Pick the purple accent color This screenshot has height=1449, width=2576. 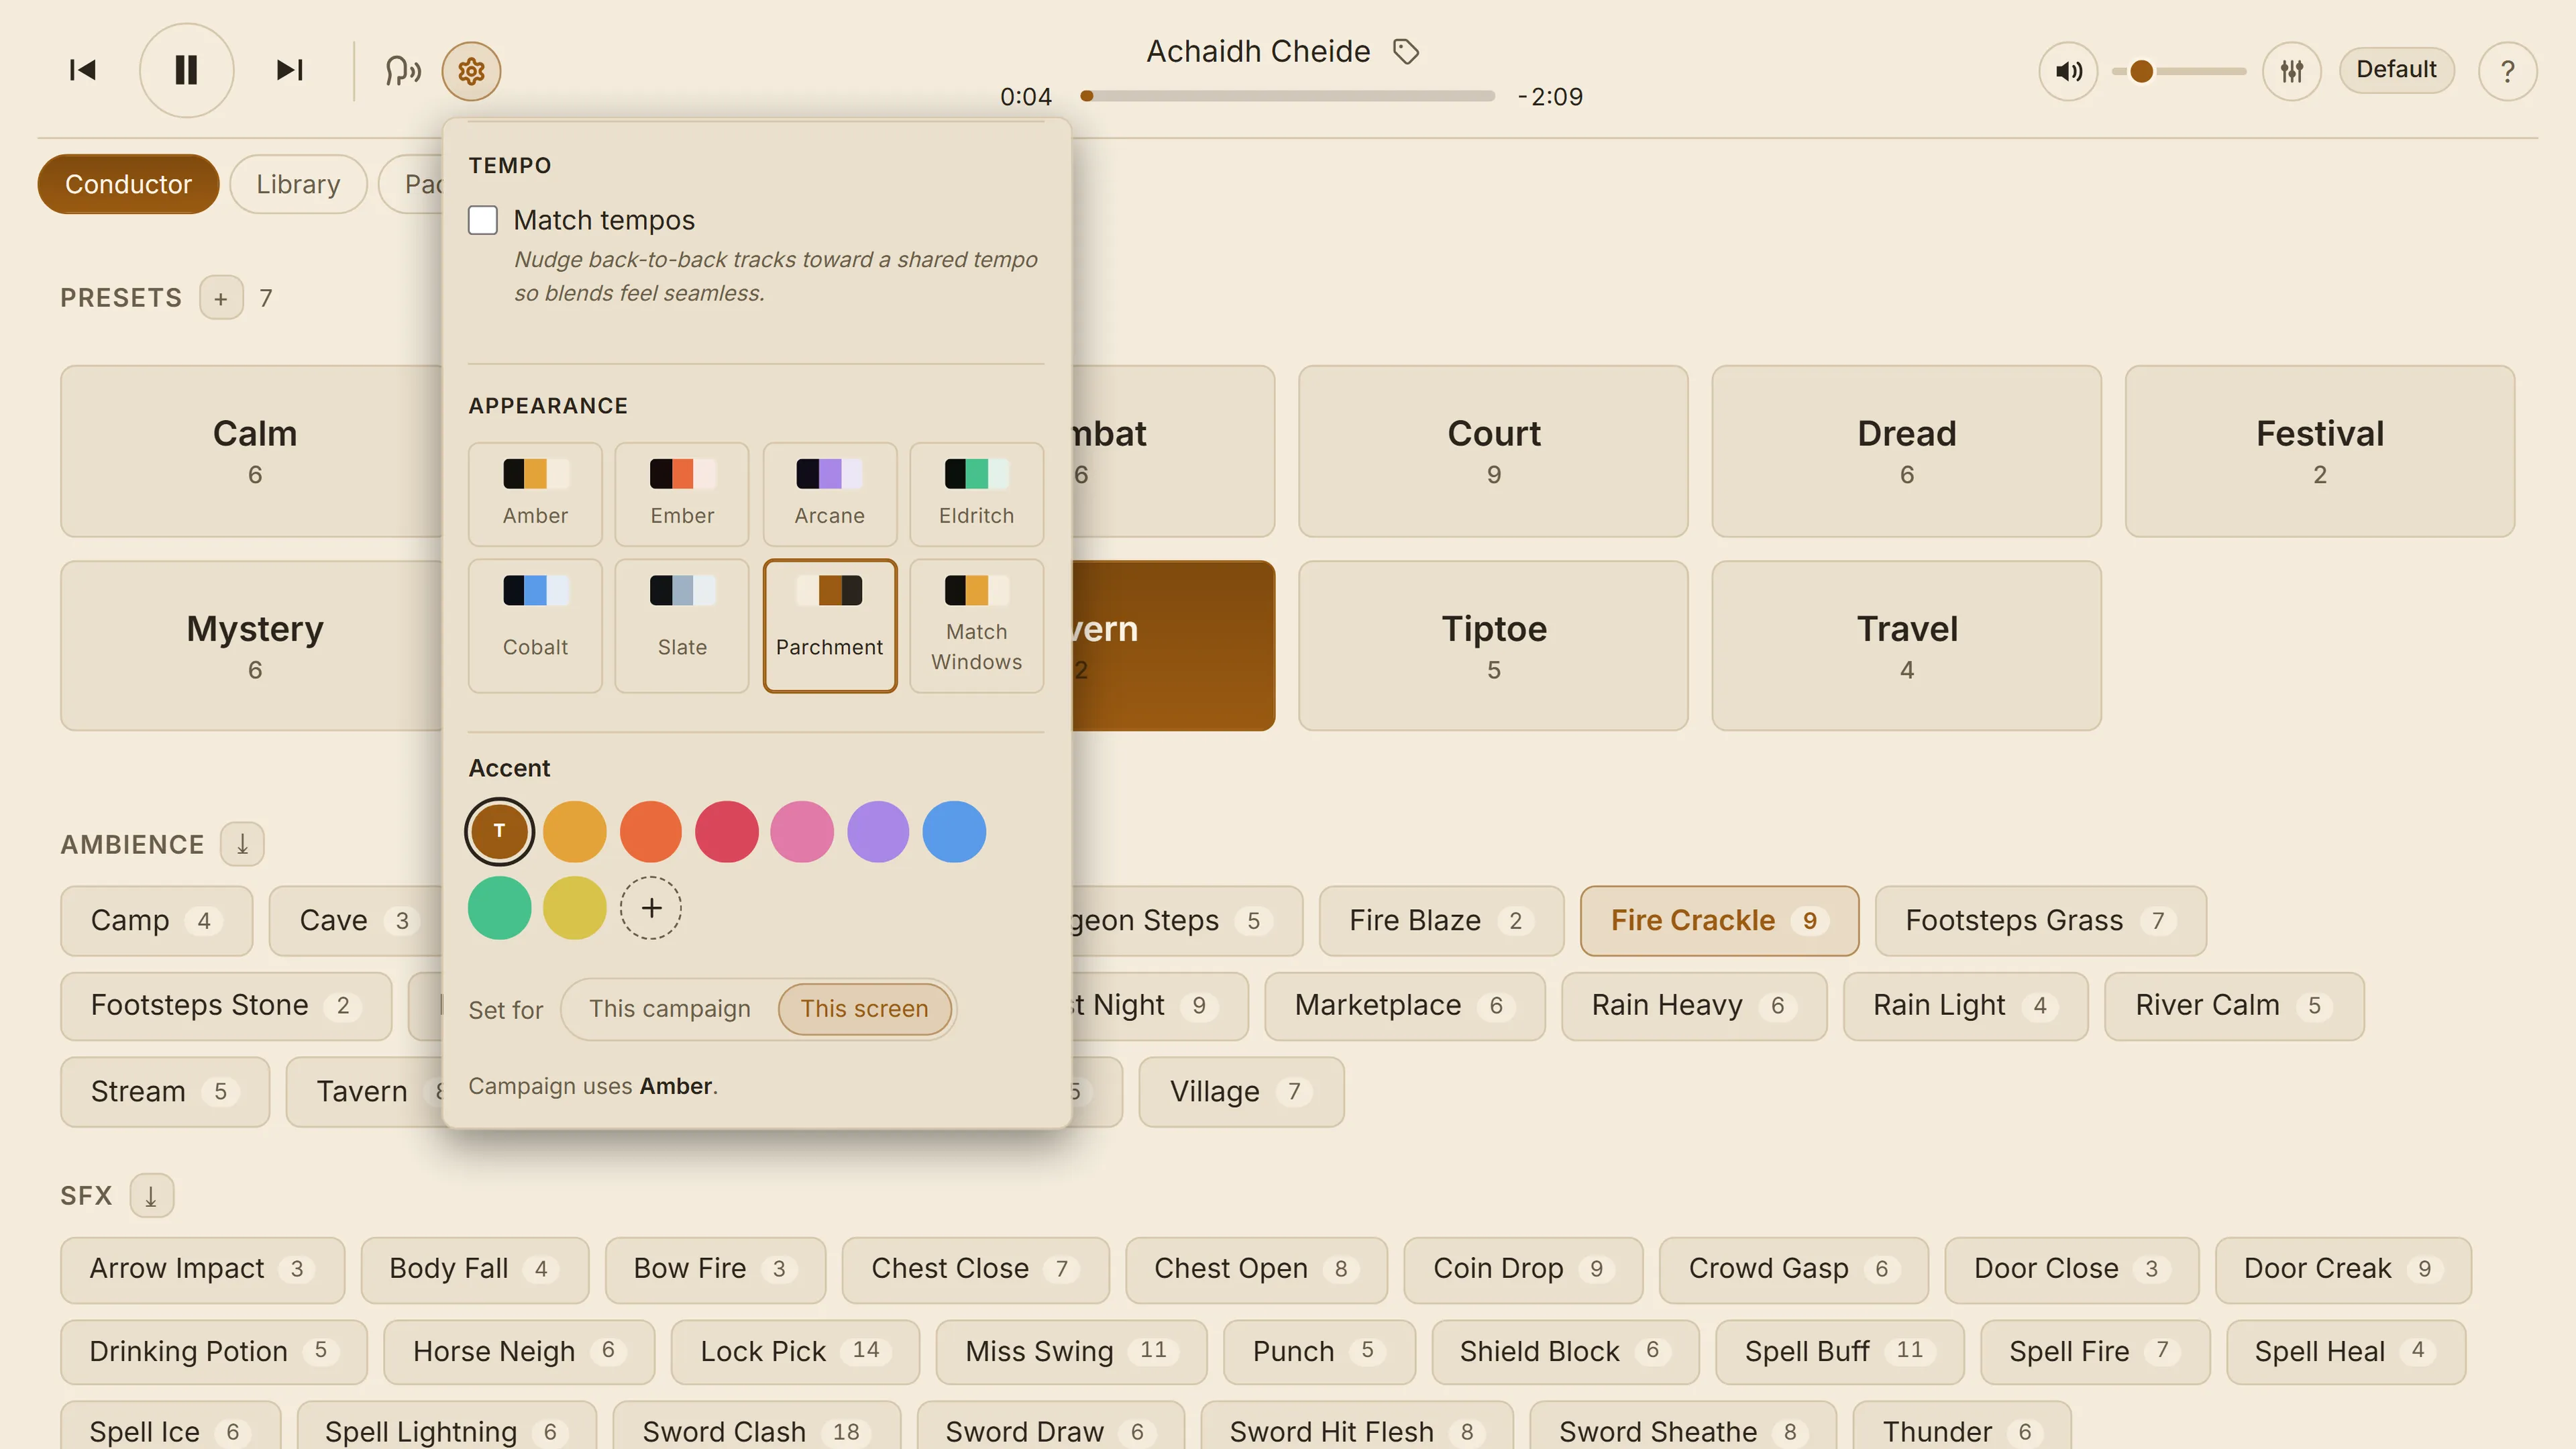click(x=878, y=832)
